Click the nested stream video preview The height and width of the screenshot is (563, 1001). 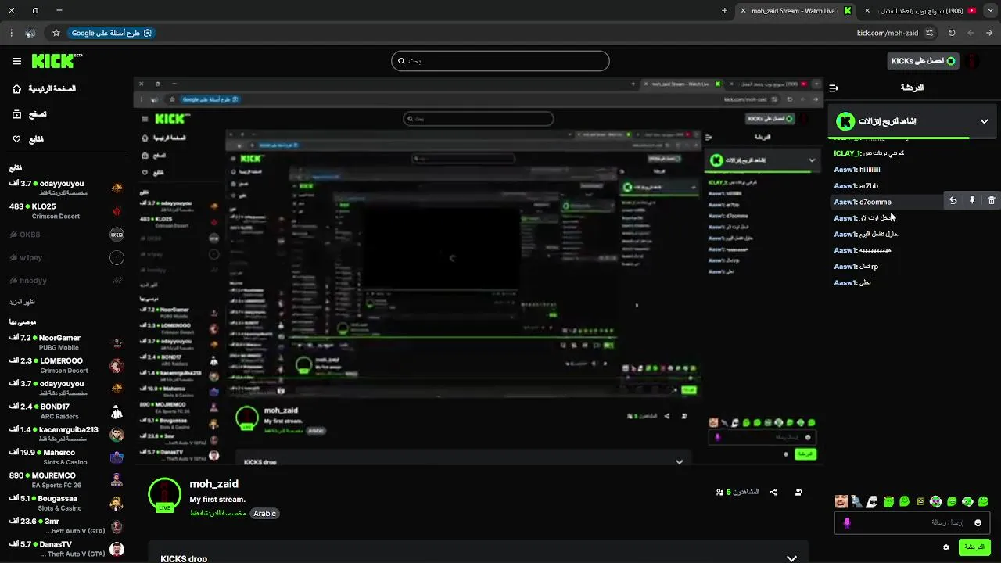pos(479,271)
